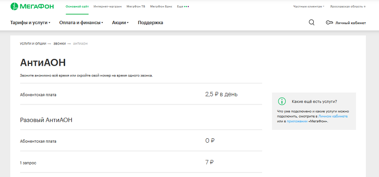Expand the Акции menu
The width and height of the screenshot is (379, 177).
(x=120, y=23)
